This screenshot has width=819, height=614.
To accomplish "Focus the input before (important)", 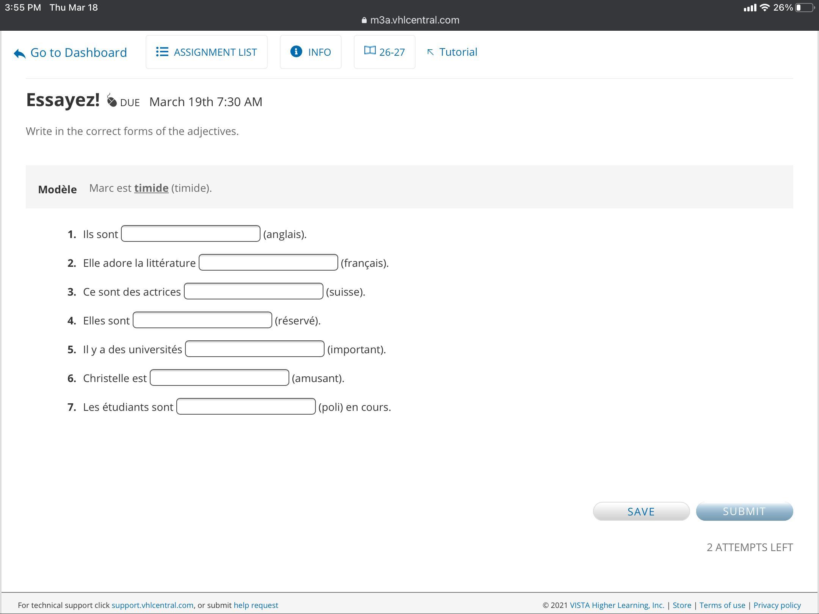I will 254,349.
